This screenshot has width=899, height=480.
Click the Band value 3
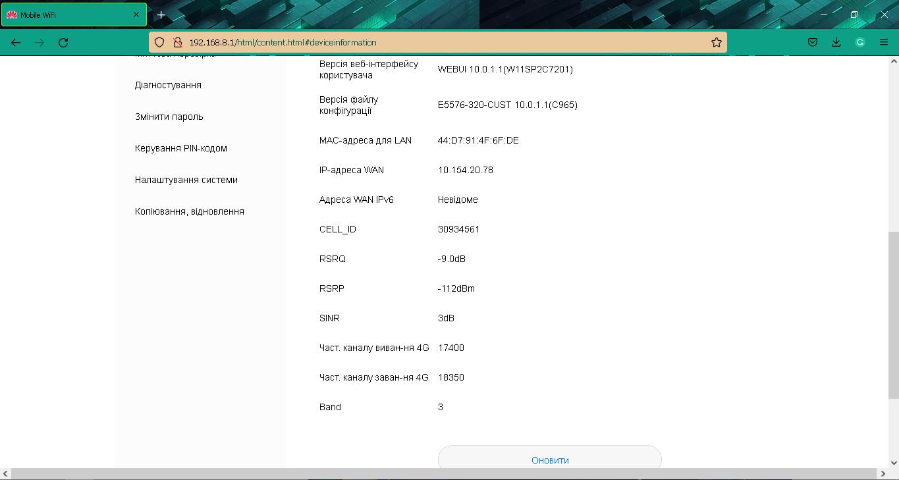tap(441, 407)
